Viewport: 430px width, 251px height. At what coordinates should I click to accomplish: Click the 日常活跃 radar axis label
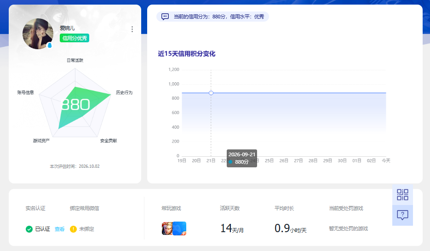click(75, 60)
